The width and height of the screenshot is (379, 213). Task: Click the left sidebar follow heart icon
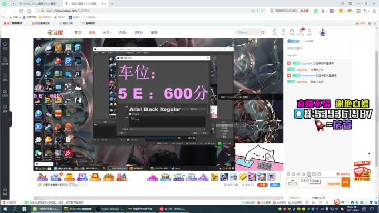coord(5,45)
